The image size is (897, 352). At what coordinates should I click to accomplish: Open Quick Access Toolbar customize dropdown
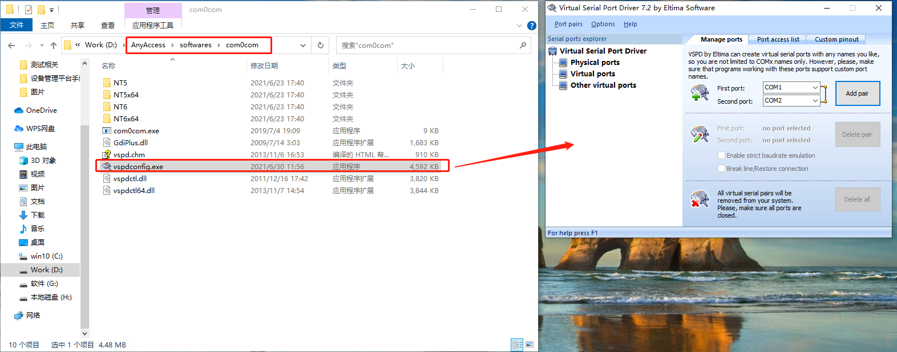52,10
